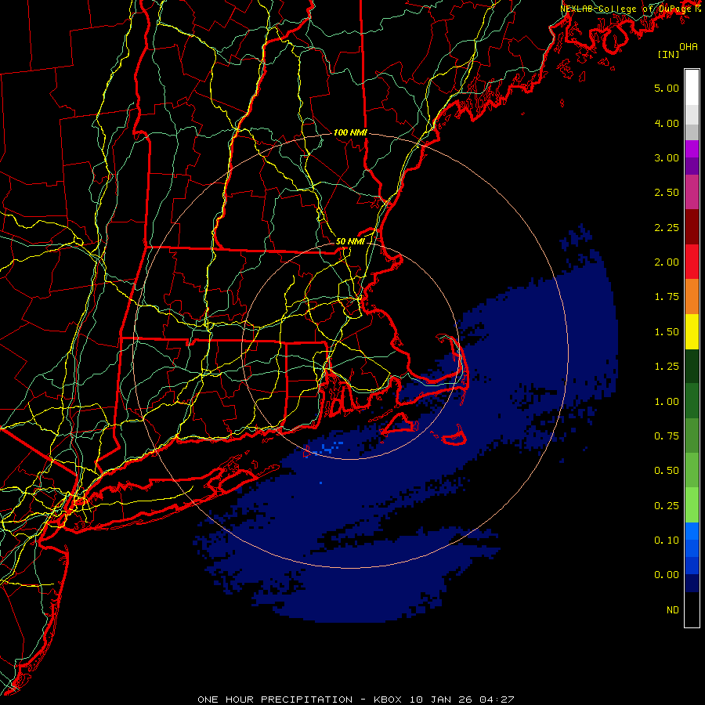Click the 5.00 legend value label
This screenshot has width=705, height=705.
667,88
